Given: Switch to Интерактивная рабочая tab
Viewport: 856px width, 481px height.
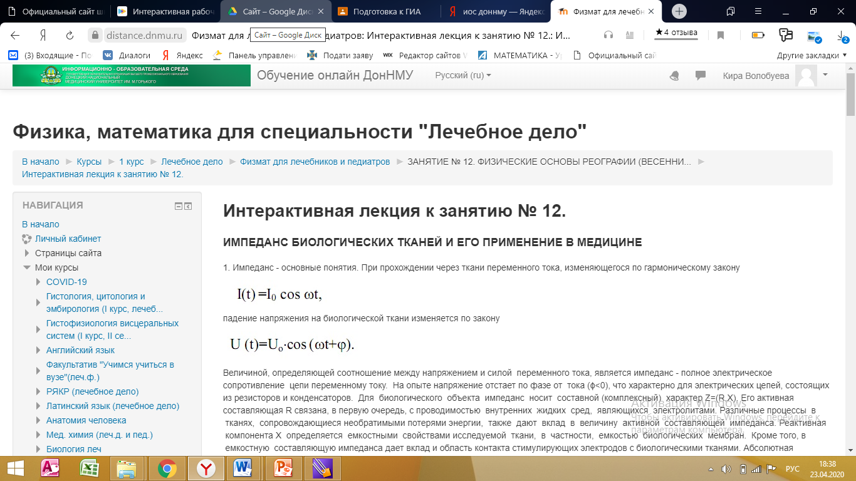Looking at the screenshot, I should coord(165,11).
